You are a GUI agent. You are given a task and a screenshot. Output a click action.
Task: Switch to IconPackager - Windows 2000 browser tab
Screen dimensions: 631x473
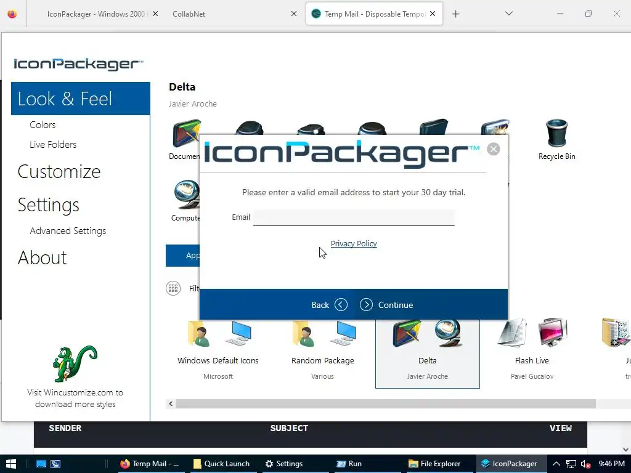[96, 14]
